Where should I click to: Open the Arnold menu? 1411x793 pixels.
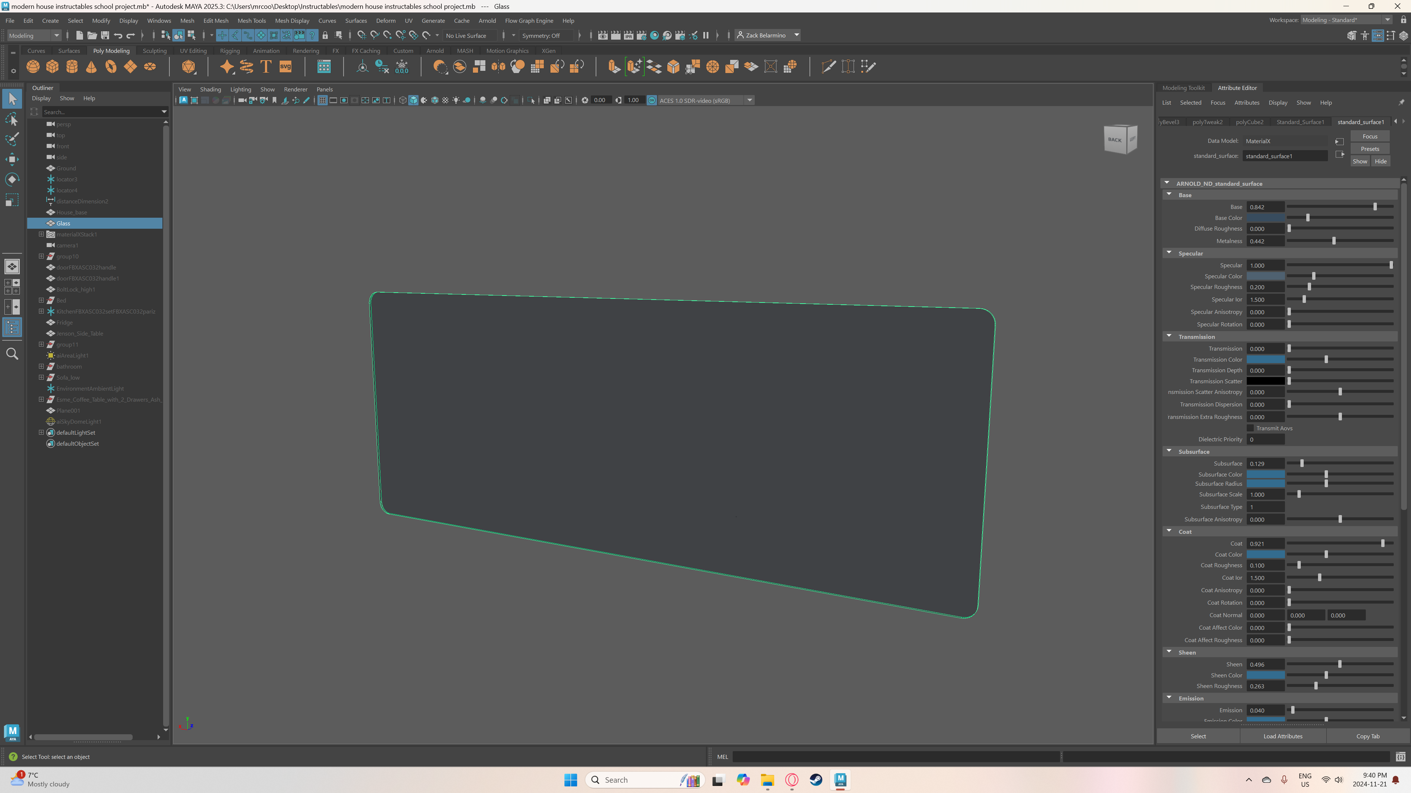(487, 20)
